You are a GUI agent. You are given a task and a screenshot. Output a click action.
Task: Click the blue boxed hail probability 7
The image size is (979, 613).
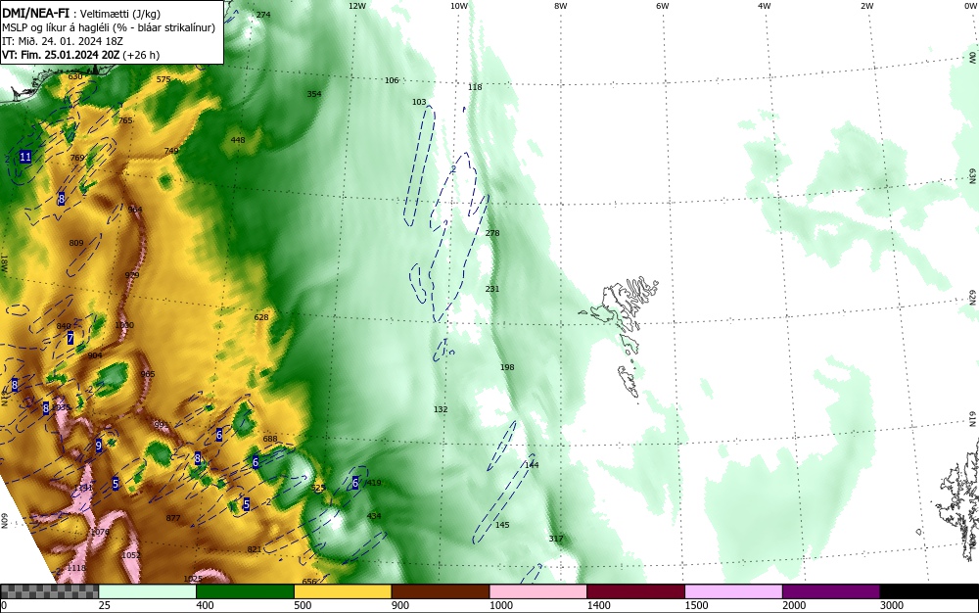(x=70, y=339)
